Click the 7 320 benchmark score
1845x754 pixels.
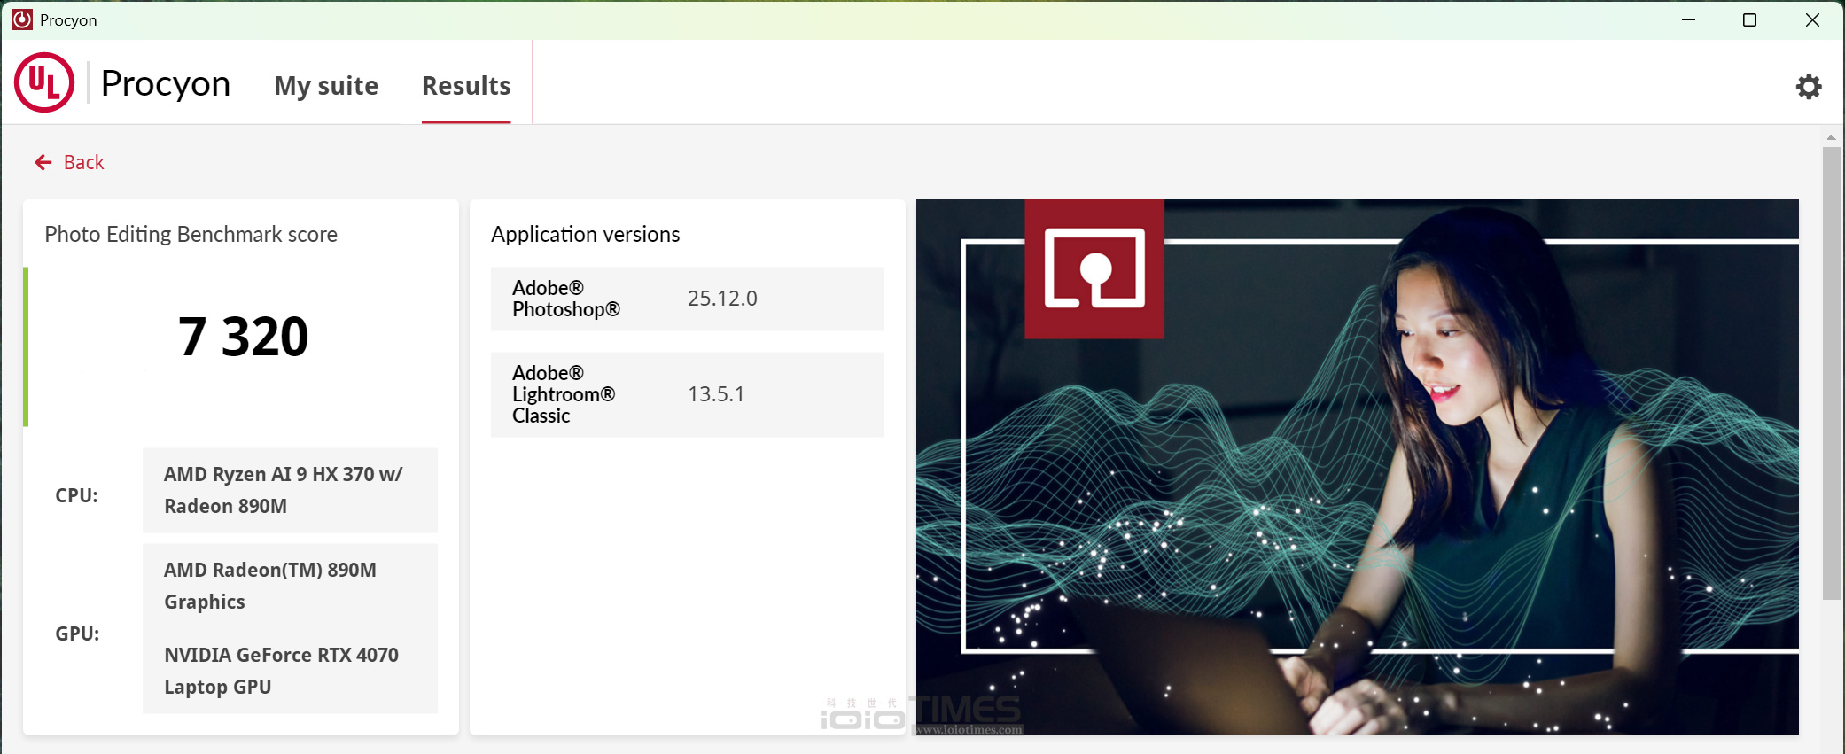pyautogui.click(x=243, y=338)
